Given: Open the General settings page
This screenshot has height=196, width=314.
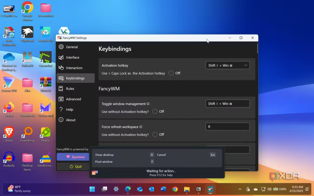Looking at the screenshot, I should [75, 47].
